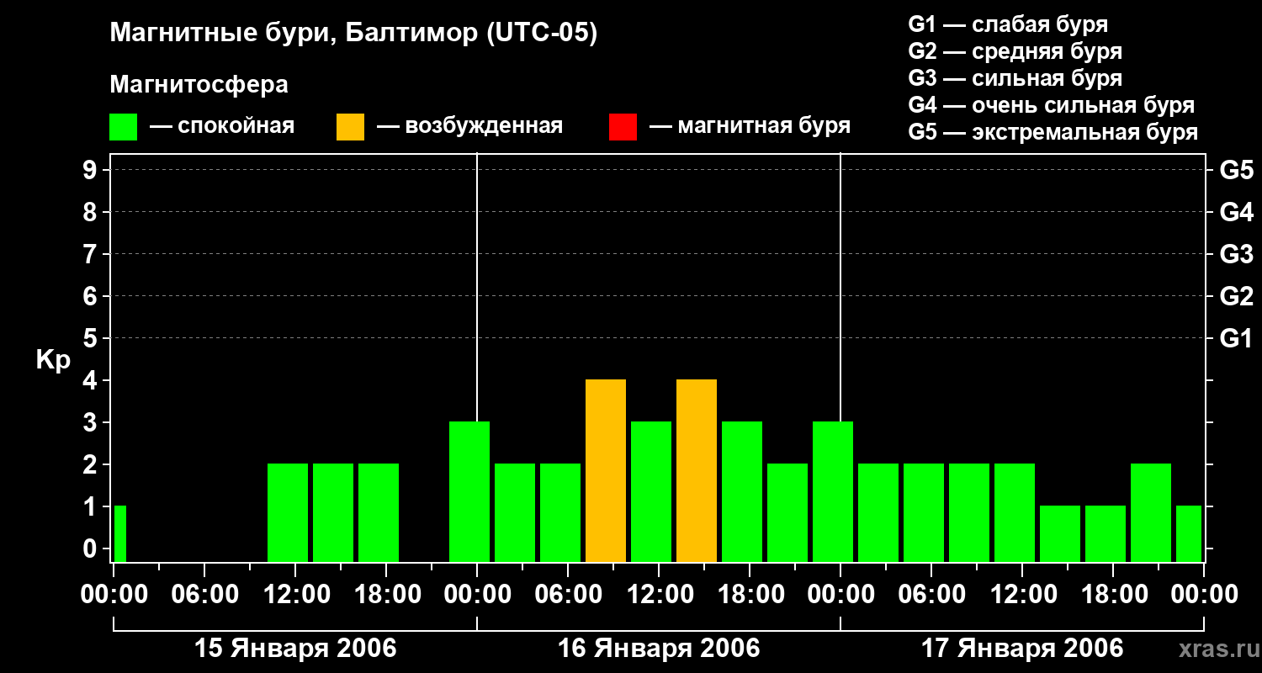Image resolution: width=1262 pixels, height=673 pixels.
Task: Click the xras.ru watermark link
Action: coord(1216,649)
